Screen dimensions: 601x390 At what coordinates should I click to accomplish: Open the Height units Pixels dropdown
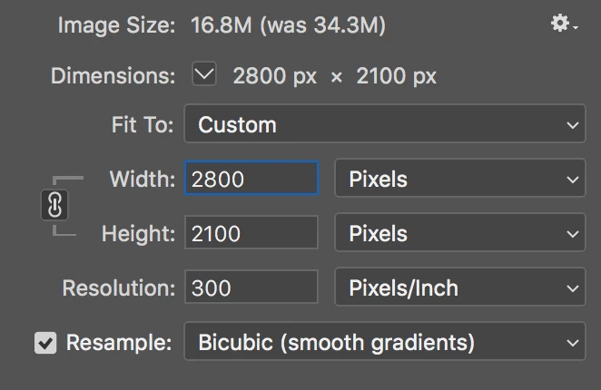click(x=460, y=232)
